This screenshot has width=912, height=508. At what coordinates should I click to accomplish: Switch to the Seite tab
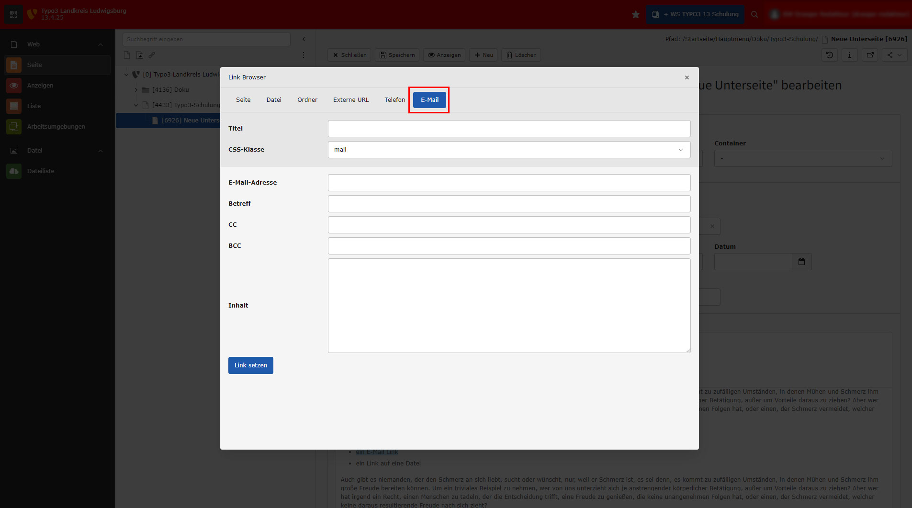click(243, 100)
